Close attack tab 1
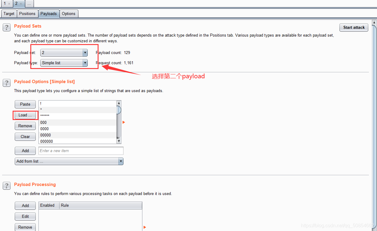377x231 pixels. 9,4
